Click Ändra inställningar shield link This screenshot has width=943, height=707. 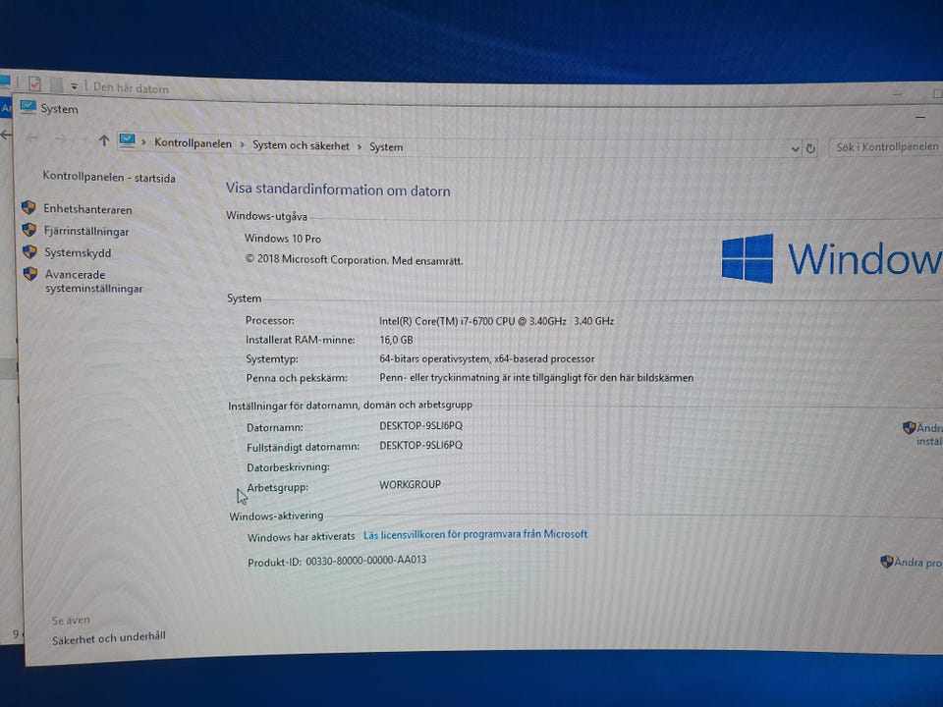click(923, 434)
